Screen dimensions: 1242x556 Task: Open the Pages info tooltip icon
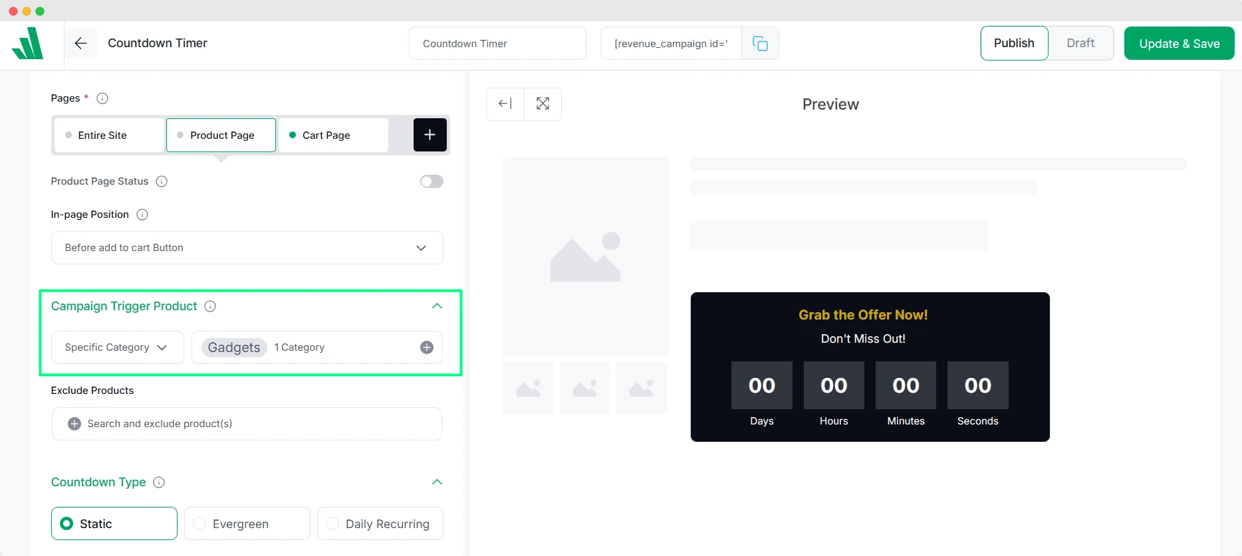(102, 98)
